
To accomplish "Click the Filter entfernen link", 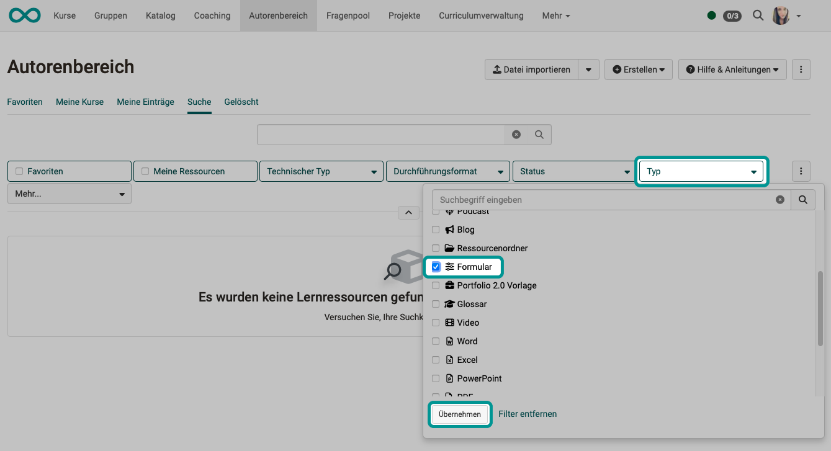I will click(527, 414).
